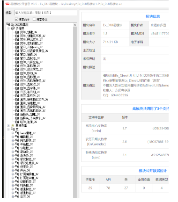Click the 农历日期支持库 [CnCalendar] cell

click(x=96, y=142)
